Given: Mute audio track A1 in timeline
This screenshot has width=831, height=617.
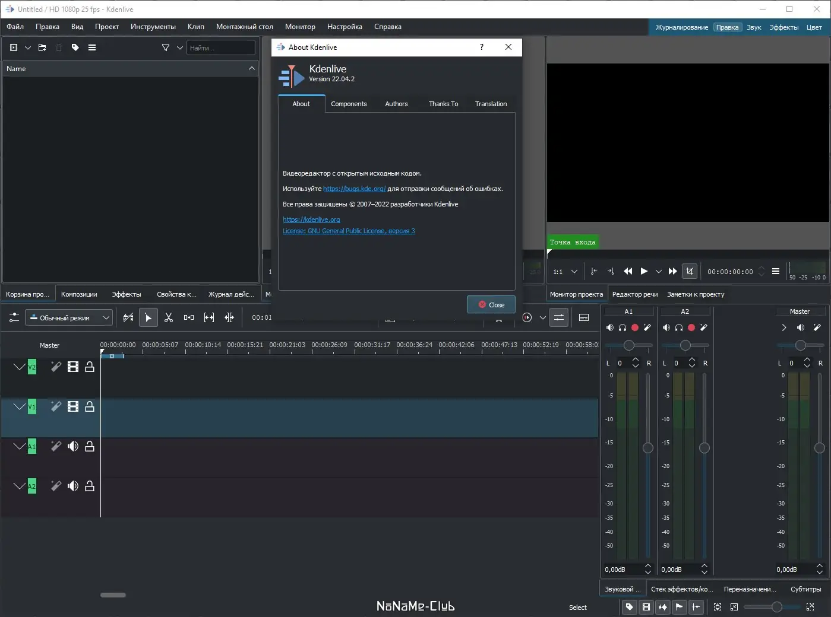Looking at the screenshot, I should [x=73, y=446].
